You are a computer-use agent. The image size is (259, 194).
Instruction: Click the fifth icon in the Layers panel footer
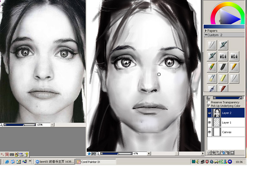click(227, 153)
